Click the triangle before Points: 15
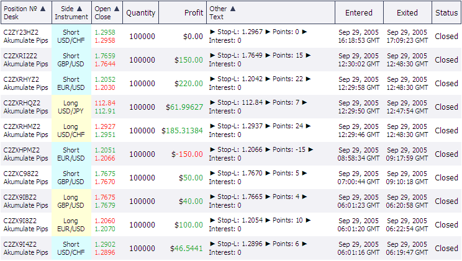462x261 pixels. 268,55
